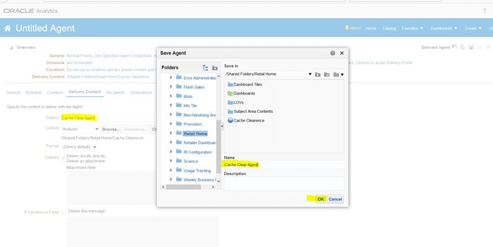Switch Folders pane to tree view icon

[205, 68]
